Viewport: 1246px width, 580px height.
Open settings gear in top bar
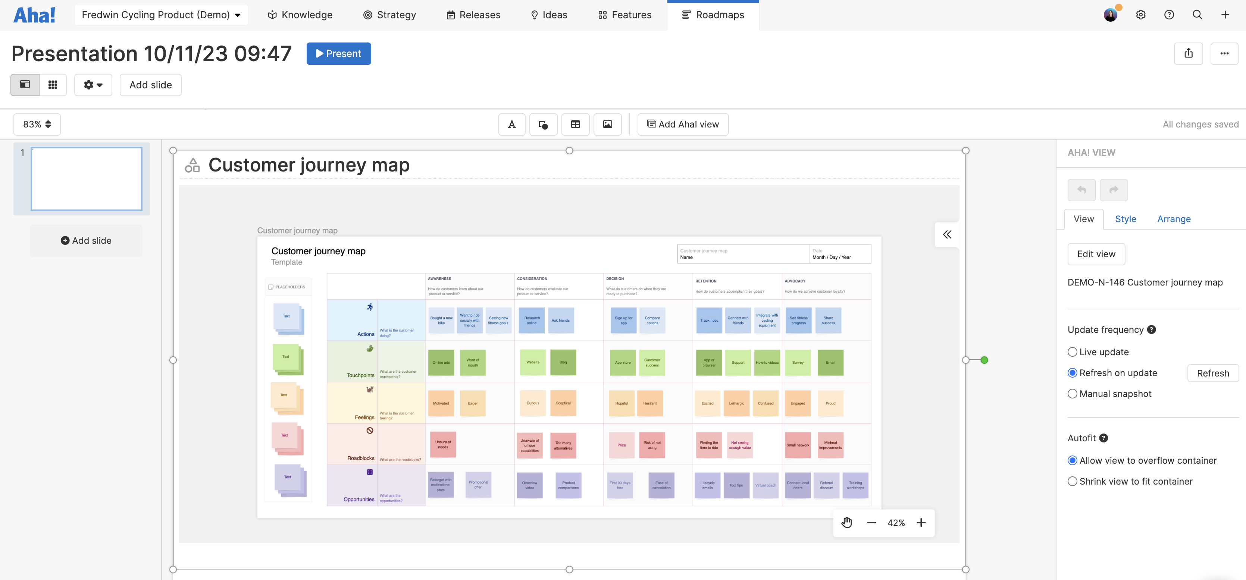coord(1140,15)
